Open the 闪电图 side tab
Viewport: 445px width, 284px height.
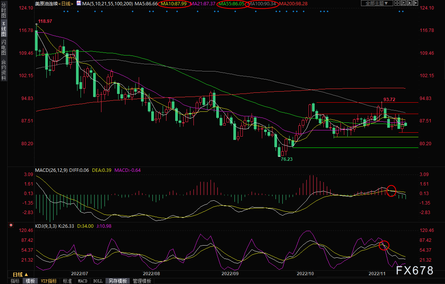[x=4, y=48]
